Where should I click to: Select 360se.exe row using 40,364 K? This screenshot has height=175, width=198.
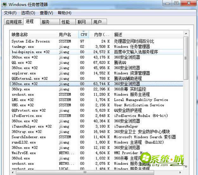pyautogui.click(x=97, y=121)
